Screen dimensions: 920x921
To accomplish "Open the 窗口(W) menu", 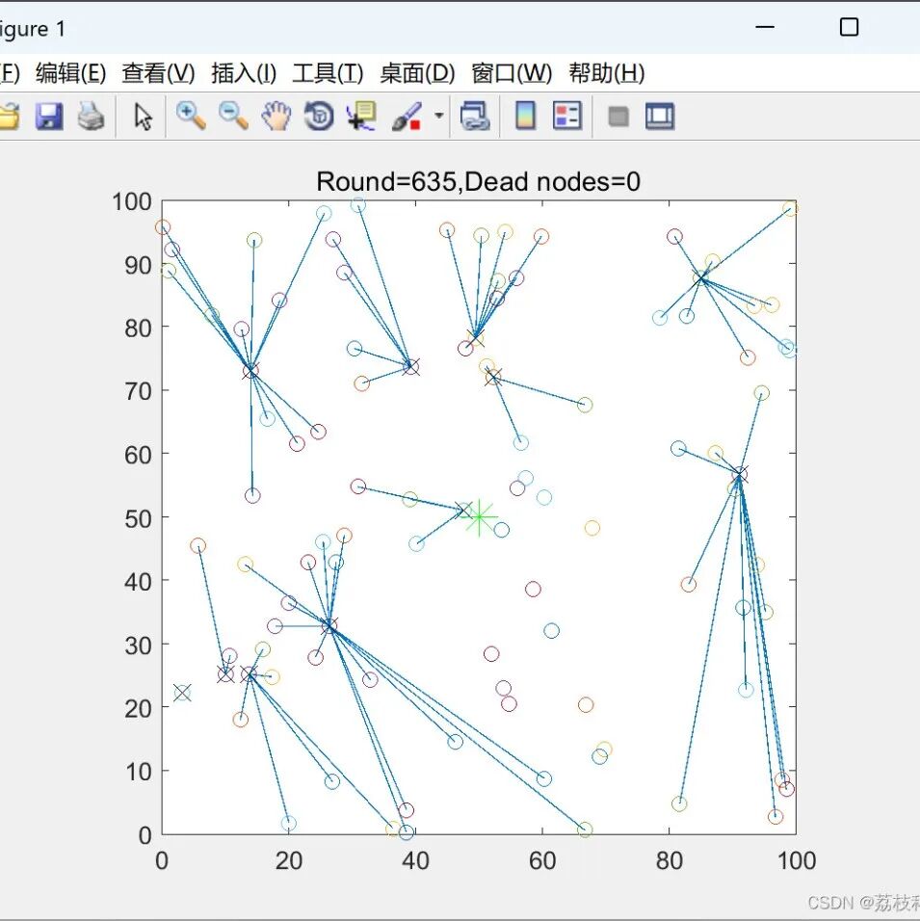I will tap(512, 73).
